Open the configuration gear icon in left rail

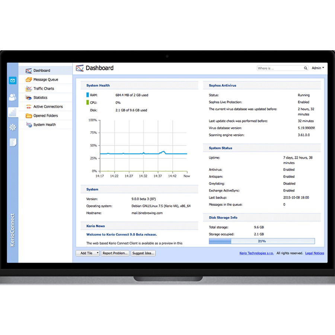click(x=13, y=127)
